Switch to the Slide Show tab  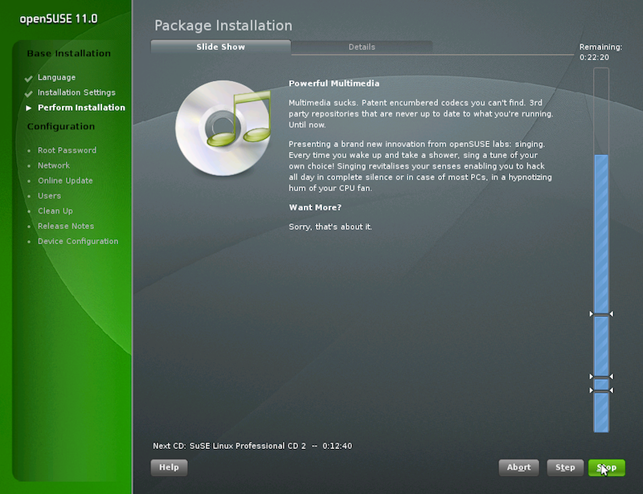click(x=220, y=47)
